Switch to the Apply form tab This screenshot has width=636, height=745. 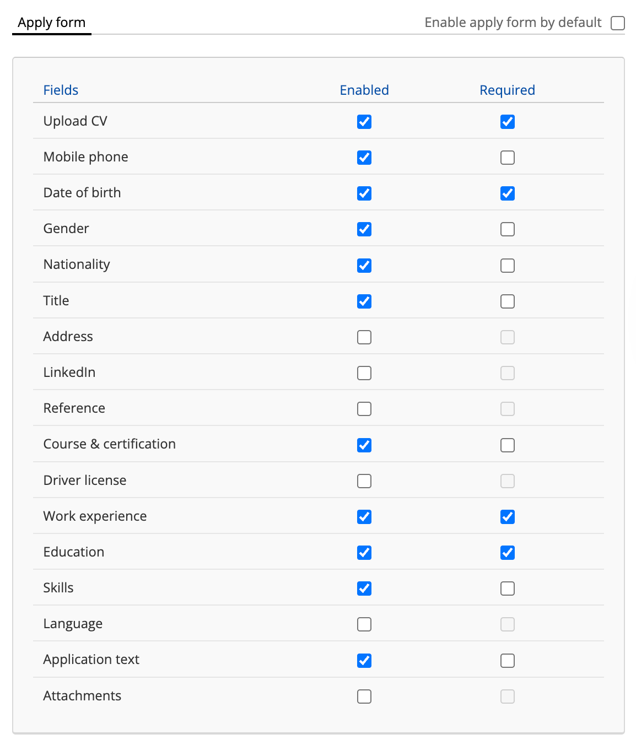(x=52, y=23)
